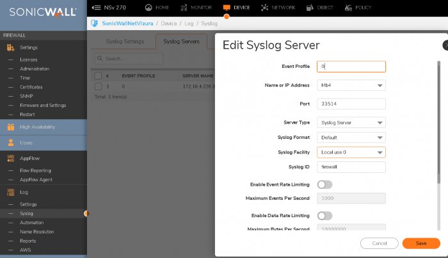Click the shield icon beside SonicWallNetVizura
Screen dimensions: 448x258
click(95, 23)
